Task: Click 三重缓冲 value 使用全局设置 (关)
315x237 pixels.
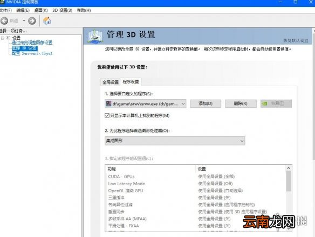Action: (x=214, y=198)
